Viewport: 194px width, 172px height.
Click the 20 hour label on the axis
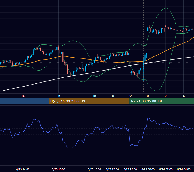click(x=112, y=96)
